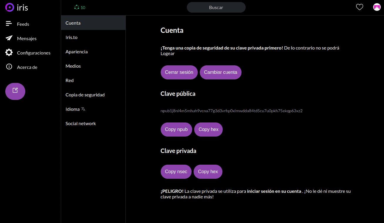Open notifications via the heart icon
The height and width of the screenshot is (223, 384).
(360, 7)
